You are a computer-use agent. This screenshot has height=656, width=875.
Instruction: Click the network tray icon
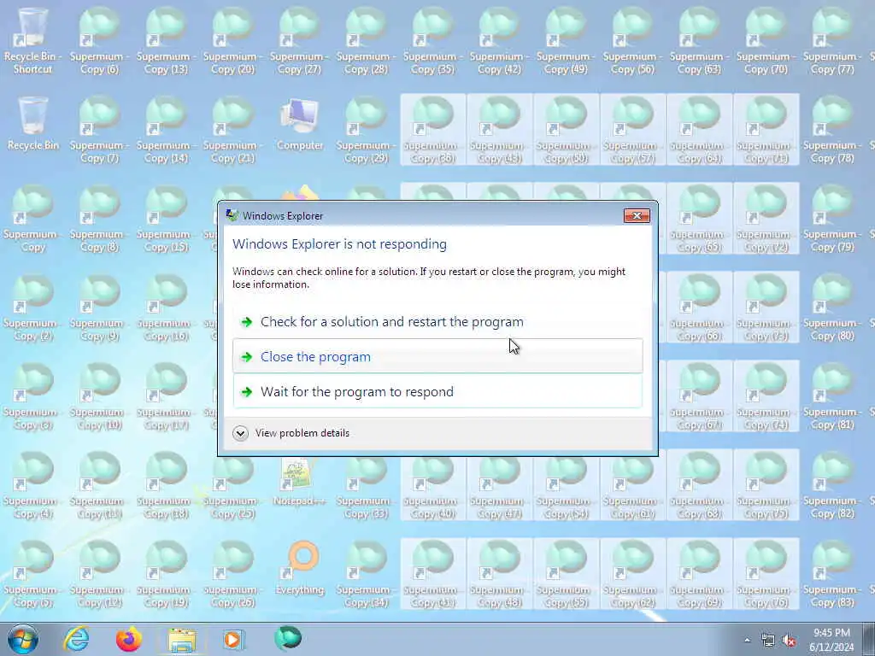pos(768,641)
